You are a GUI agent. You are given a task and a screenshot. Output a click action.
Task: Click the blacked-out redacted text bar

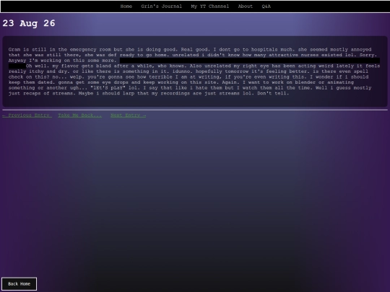(250, 61)
